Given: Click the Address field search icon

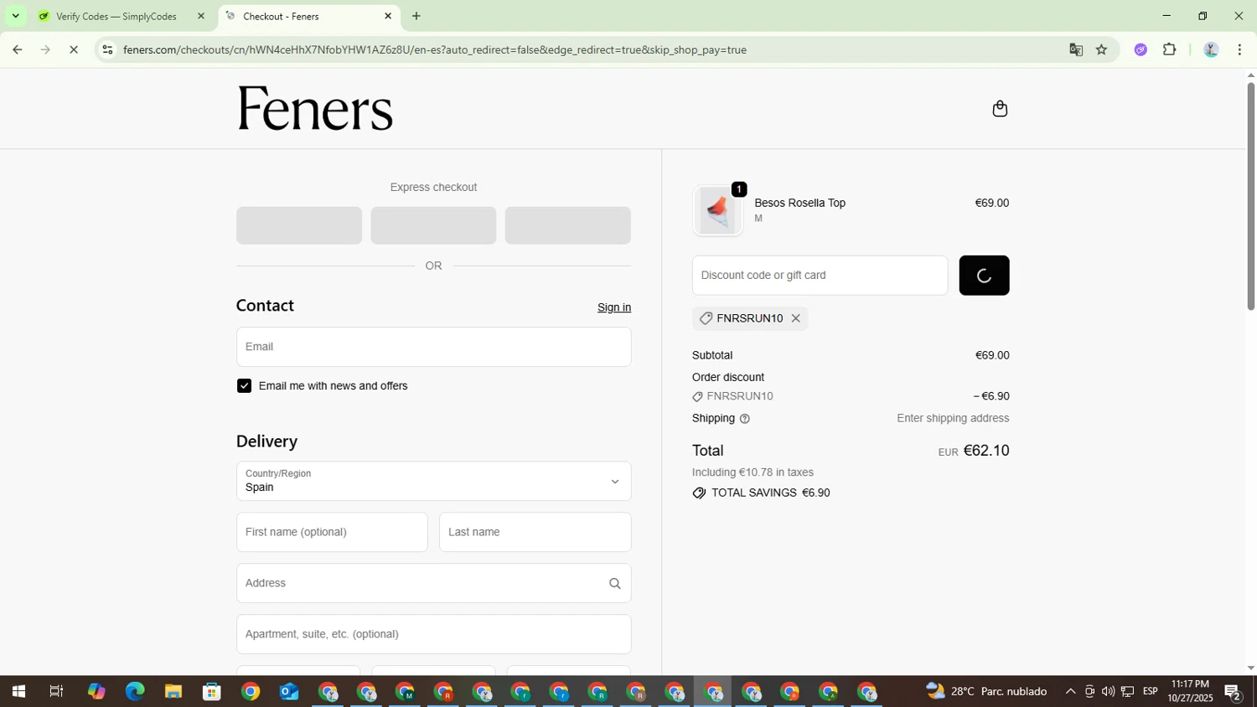Looking at the screenshot, I should tap(614, 584).
